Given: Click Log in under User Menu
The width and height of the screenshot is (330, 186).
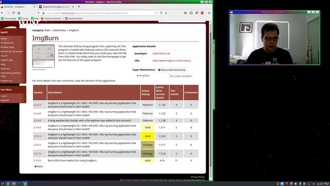Looking at the screenshot, I should click(x=4, y=96).
